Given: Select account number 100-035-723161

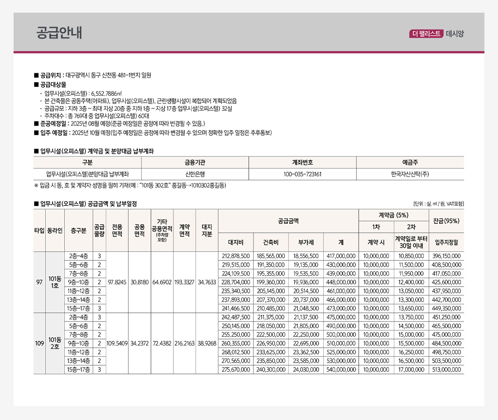Looking at the screenshot, I should tap(302, 174).
